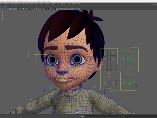This screenshot has height=118, width=157.
Task: Toggle X-Ray active components icon
Action: (38, 9)
